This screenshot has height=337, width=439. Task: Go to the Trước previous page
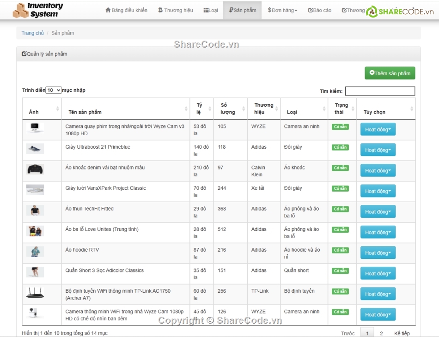pos(348,333)
